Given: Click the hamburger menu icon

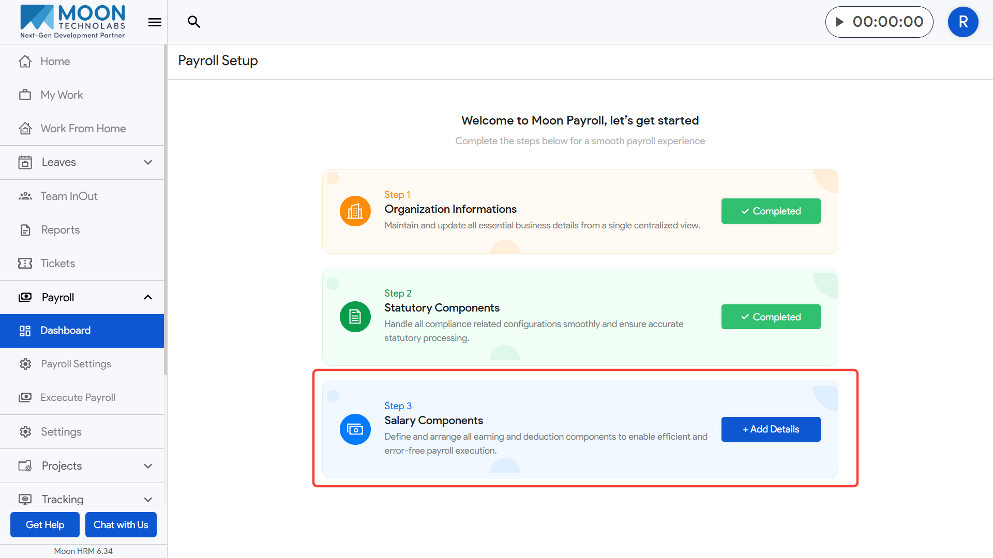Looking at the screenshot, I should pyautogui.click(x=155, y=22).
